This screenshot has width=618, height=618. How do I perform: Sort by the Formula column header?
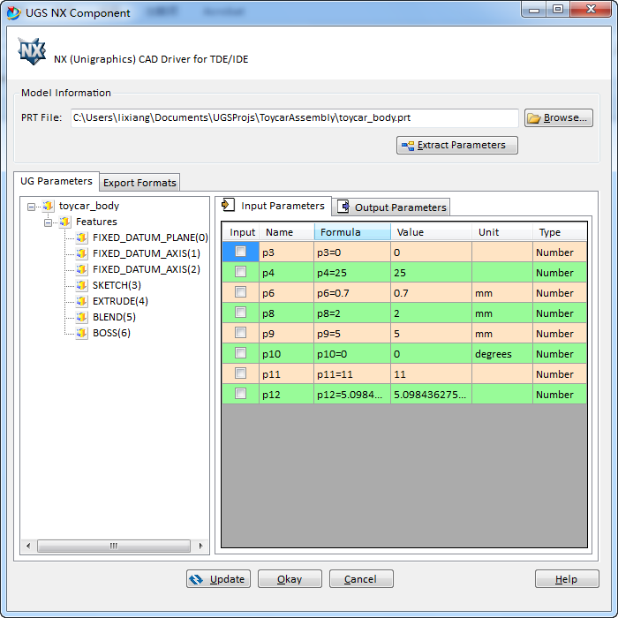(352, 232)
